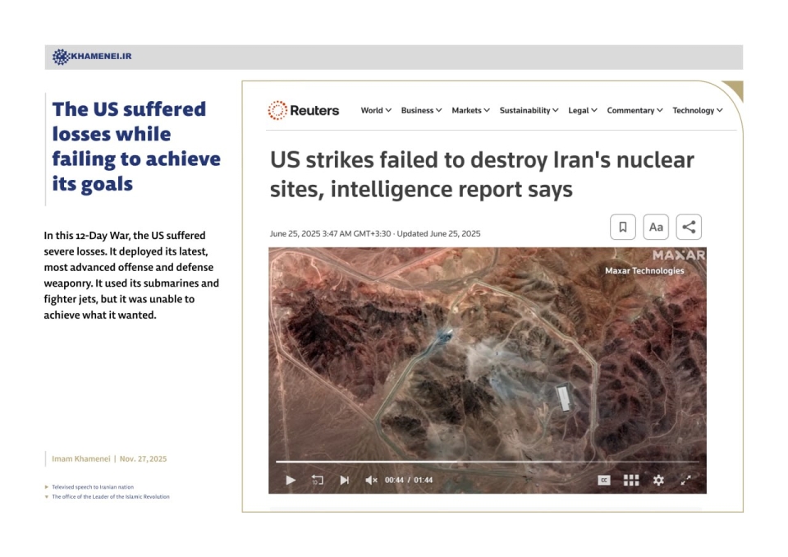Open text size Aa options
Screen dimensions: 788x557
tap(656, 227)
